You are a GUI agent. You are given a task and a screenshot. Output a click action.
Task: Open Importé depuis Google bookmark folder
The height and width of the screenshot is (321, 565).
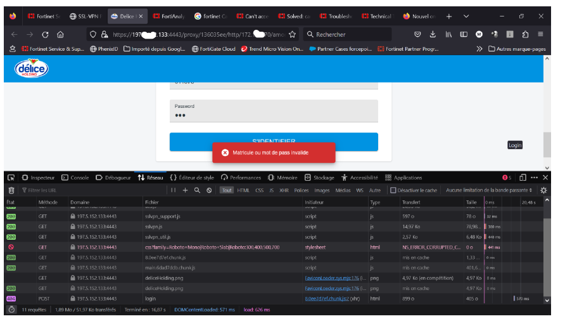tap(155, 49)
